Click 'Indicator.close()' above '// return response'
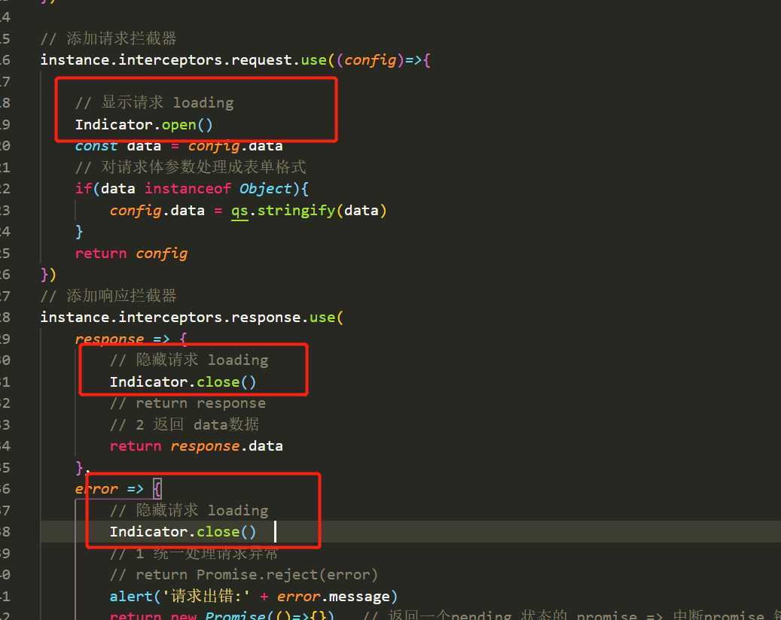781x620 pixels. 183,381
